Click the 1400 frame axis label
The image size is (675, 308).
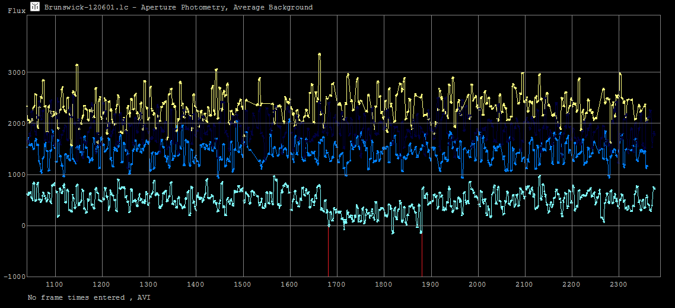click(195, 284)
